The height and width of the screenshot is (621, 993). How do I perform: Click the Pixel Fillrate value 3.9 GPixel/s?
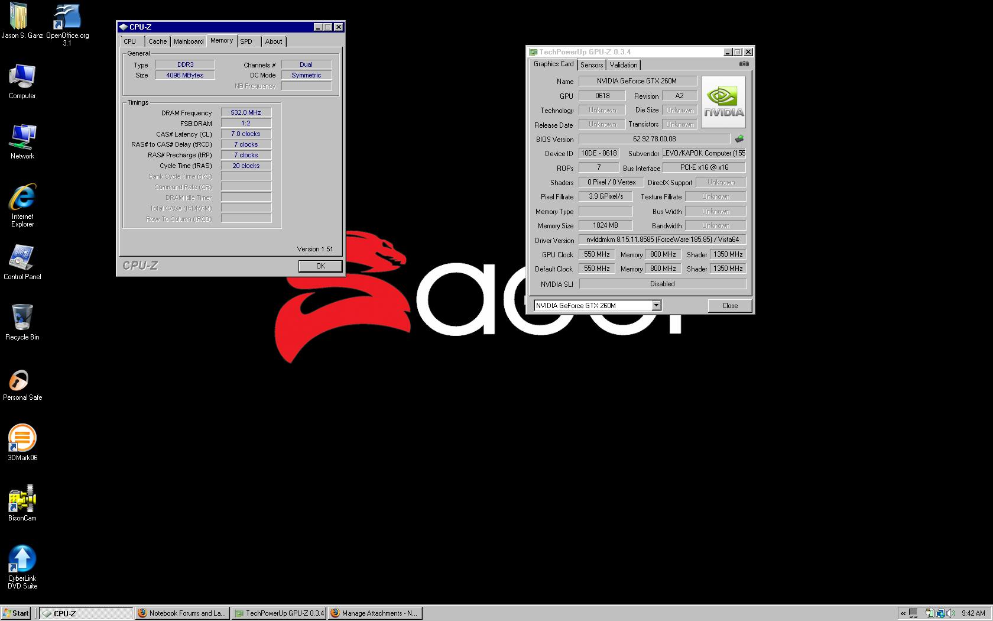(x=605, y=196)
